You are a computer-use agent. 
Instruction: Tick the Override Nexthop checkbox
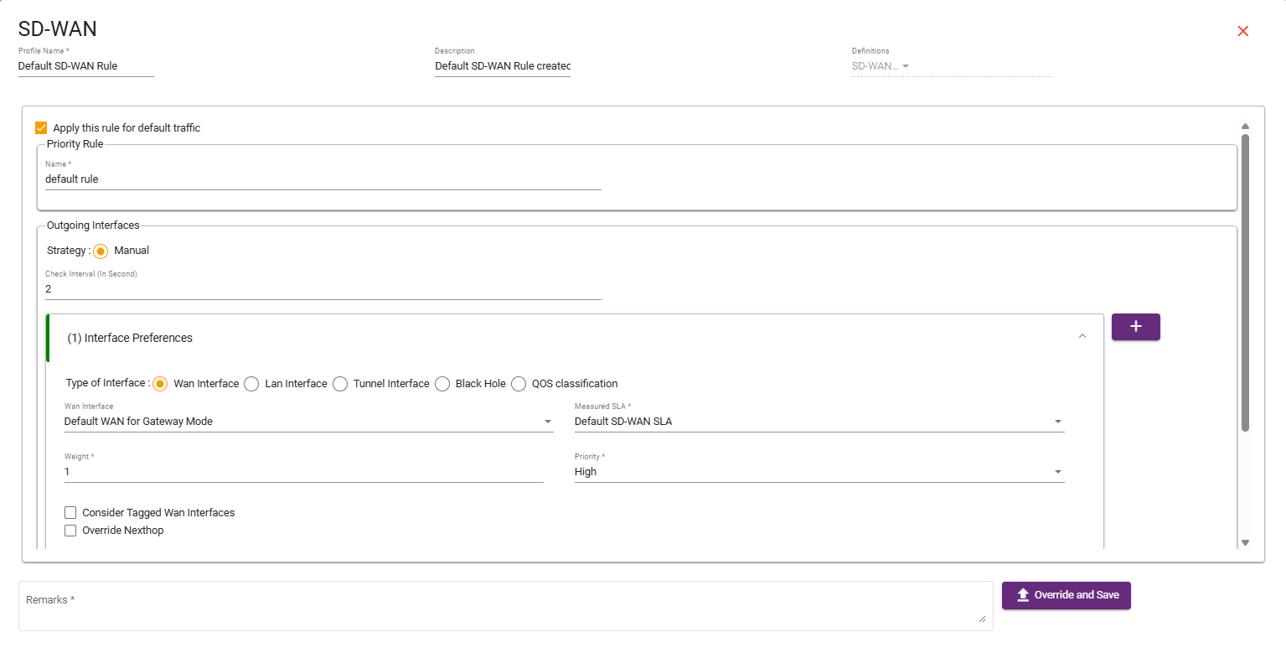71,531
